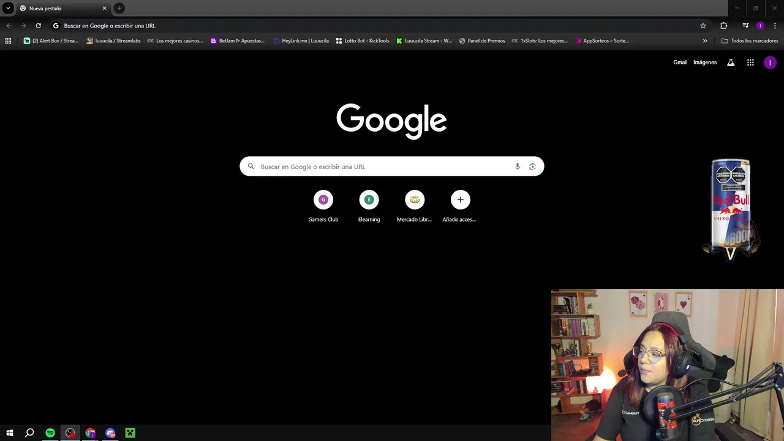Open Alert Box / Streamlabs bookmark
The image size is (784, 441).
pos(51,41)
